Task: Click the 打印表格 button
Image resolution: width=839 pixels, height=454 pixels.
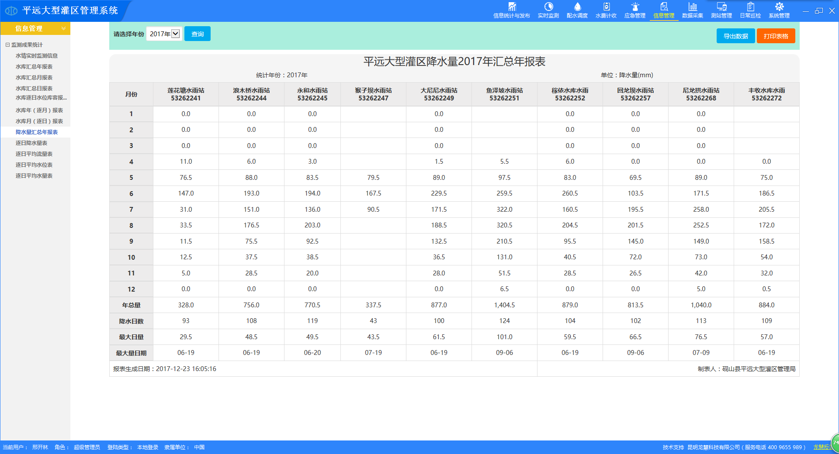Action: [x=776, y=36]
